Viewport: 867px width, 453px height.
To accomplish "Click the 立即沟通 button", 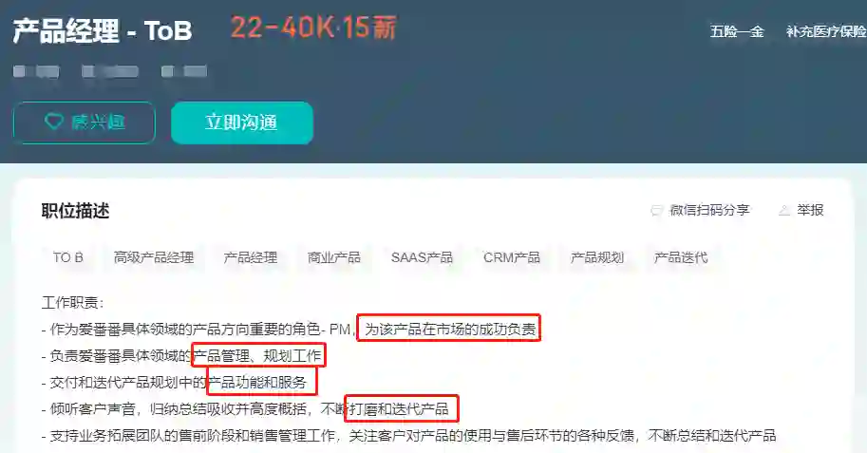I will click(x=242, y=123).
